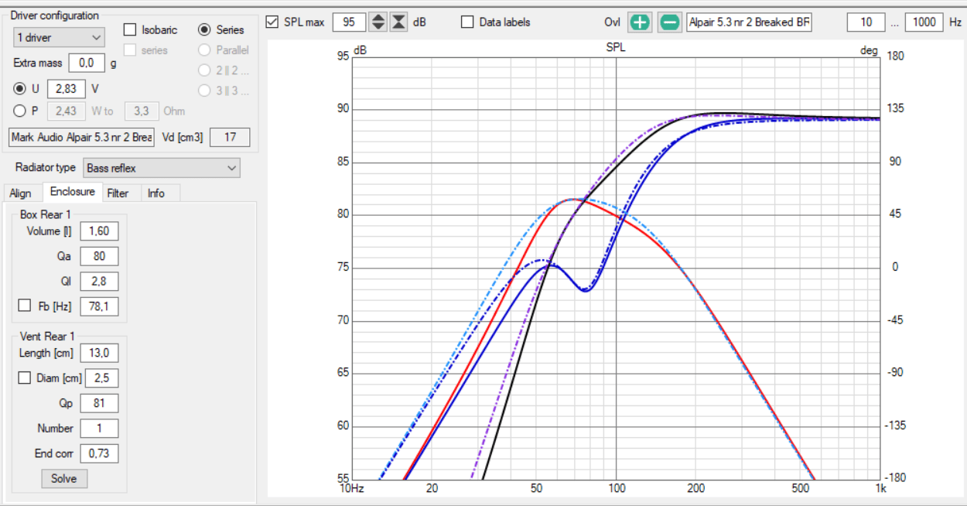Switch to the Align tab
Screen dimensions: 967x506
pos(21,193)
